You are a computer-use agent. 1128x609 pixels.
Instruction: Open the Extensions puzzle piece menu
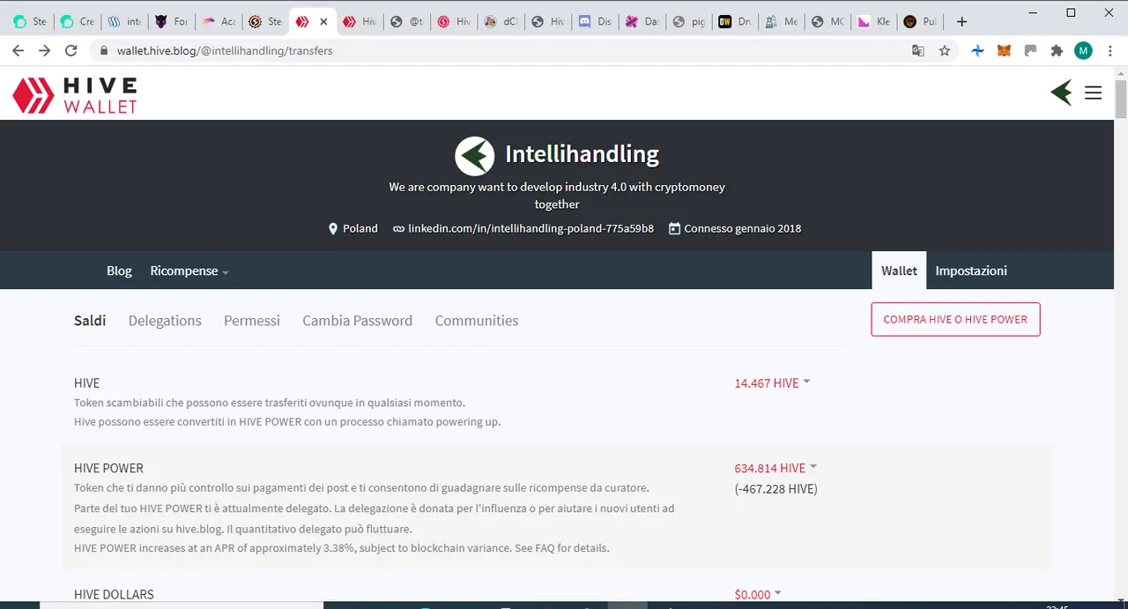tap(1057, 51)
